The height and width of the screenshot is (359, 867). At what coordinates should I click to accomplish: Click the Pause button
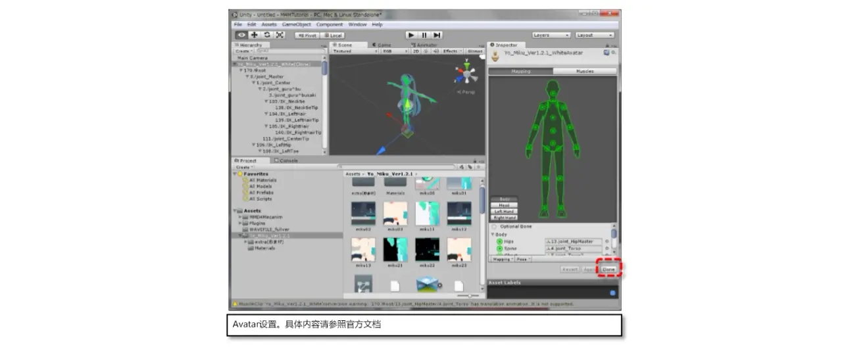424,35
